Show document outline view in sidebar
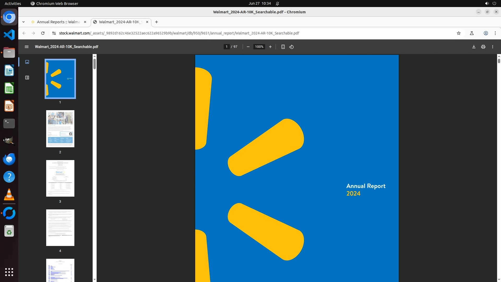 (x=27, y=78)
